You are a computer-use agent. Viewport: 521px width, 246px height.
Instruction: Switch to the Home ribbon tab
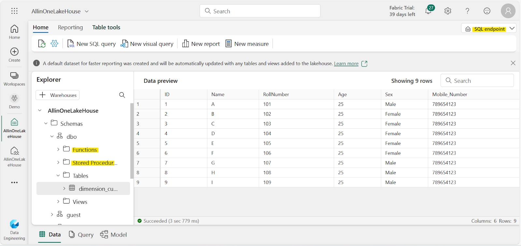(41, 27)
